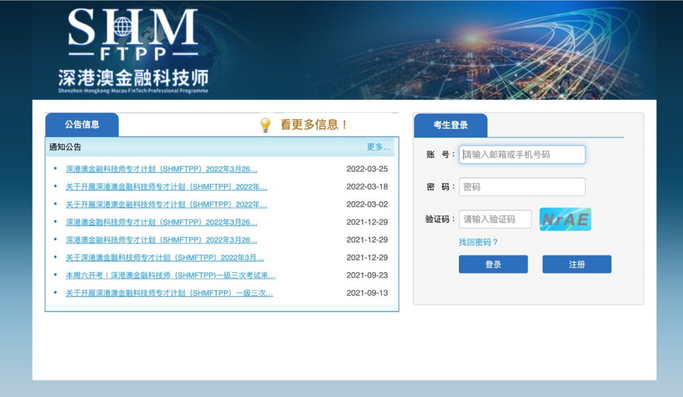Click the 验证码 field label
The image size is (683, 397).
(440, 220)
